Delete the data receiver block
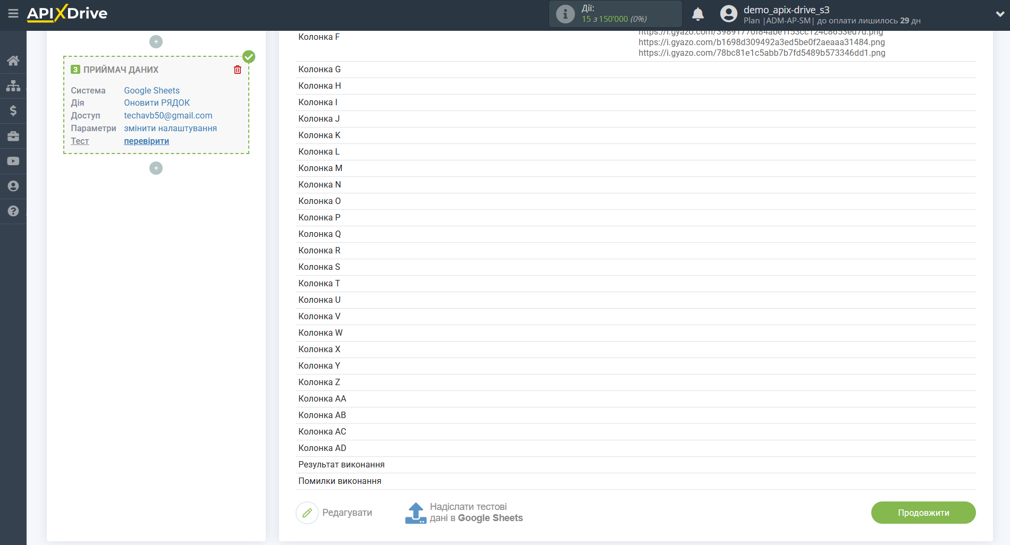 [x=238, y=70]
